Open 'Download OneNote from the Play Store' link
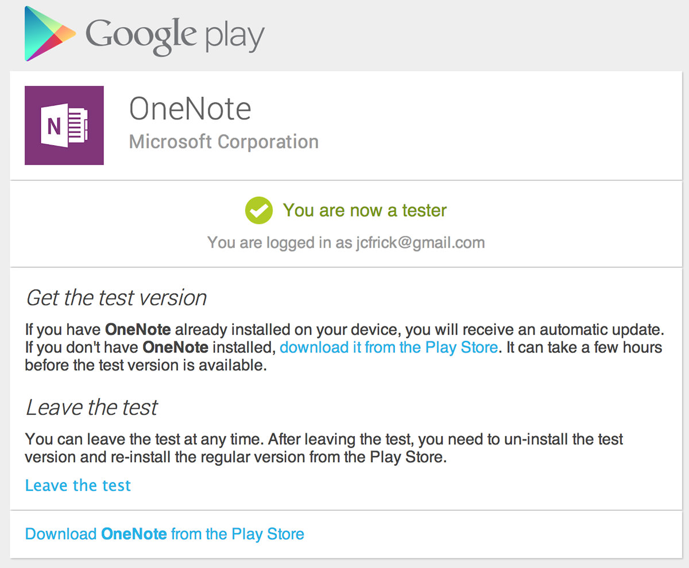 (165, 534)
